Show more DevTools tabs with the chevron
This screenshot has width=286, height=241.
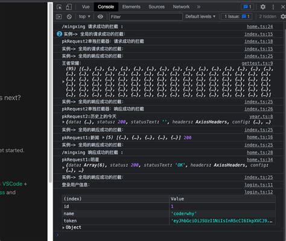coord(199,7)
